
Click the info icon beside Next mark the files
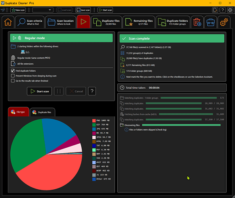[122, 77]
